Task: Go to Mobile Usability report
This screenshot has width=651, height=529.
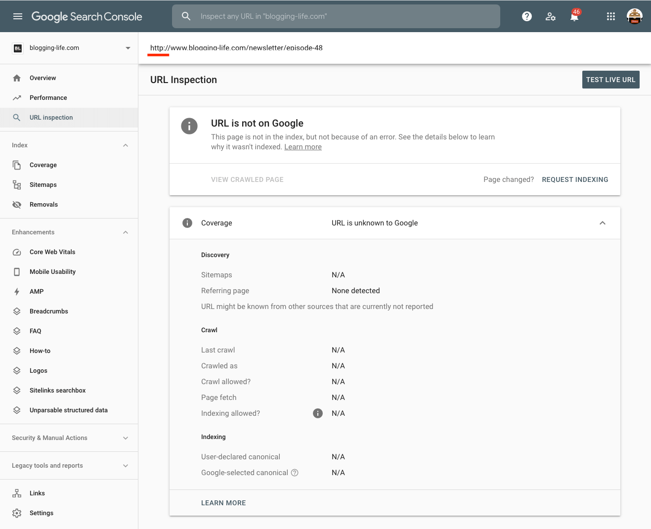Action: (x=52, y=271)
